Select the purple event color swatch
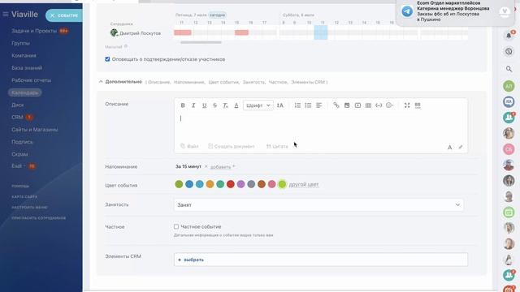 pos(240,184)
